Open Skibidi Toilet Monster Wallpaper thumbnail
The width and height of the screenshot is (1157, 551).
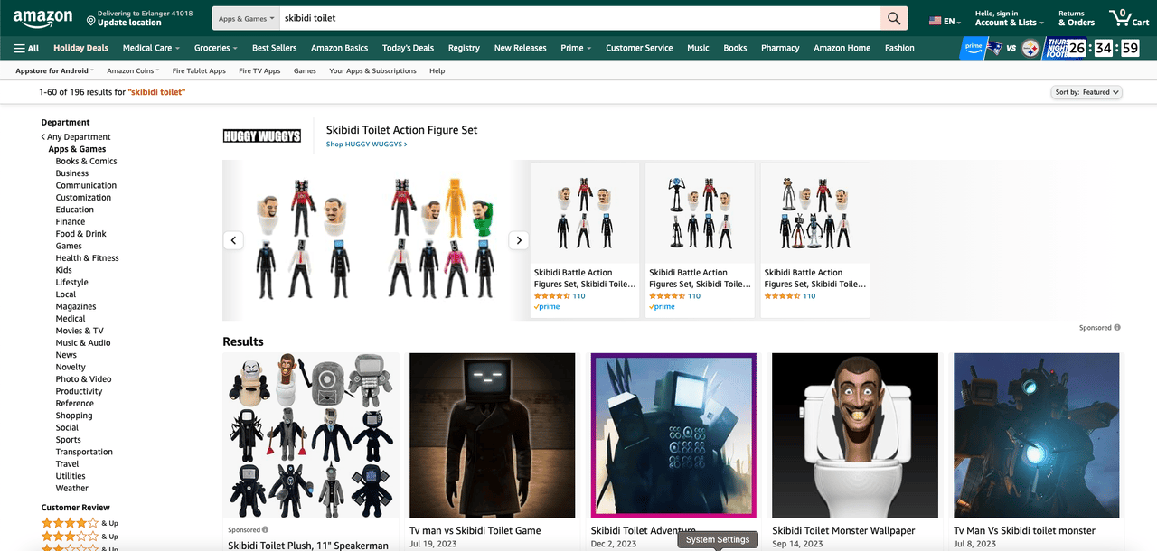pyautogui.click(x=855, y=436)
